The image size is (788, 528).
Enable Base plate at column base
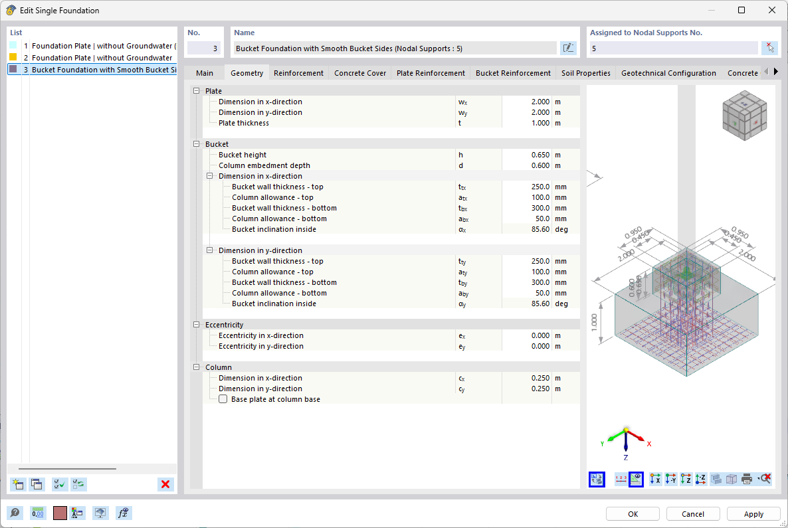pyautogui.click(x=223, y=399)
